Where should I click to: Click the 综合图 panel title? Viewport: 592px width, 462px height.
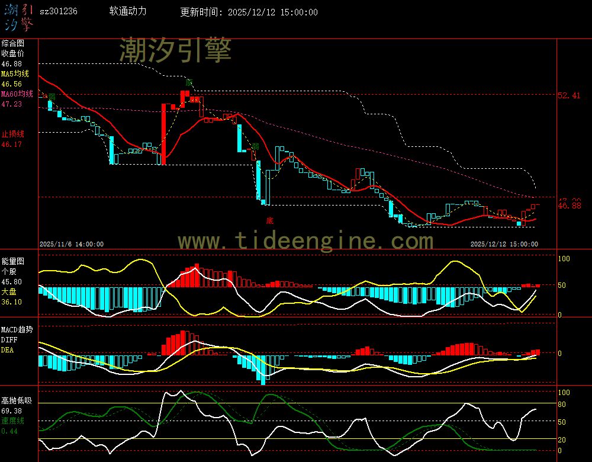click(12, 43)
